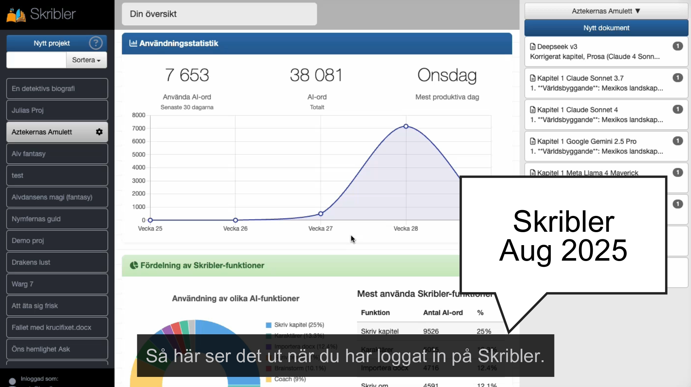Click the count badge on Claude Sonnet 3.7
The width and height of the screenshot is (691, 387).
(x=678, y=78)
